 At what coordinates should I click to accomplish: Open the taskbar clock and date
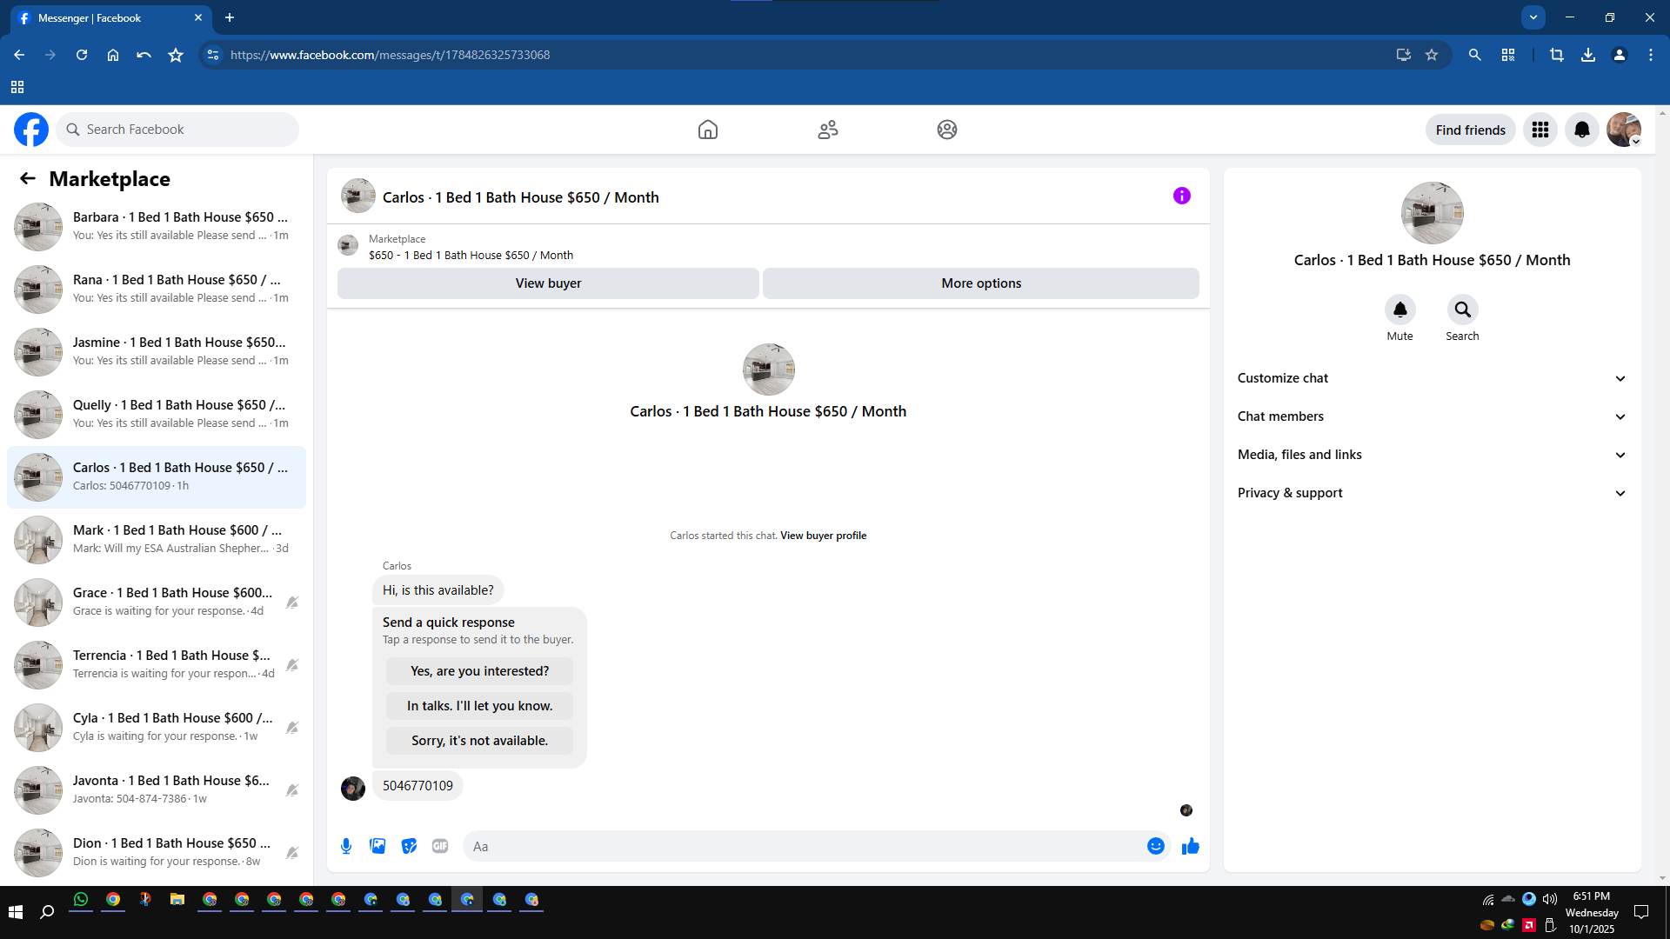(1592, 912)
